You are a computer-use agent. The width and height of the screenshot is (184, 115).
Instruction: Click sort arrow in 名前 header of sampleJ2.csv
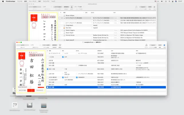[x=60, y=51]
